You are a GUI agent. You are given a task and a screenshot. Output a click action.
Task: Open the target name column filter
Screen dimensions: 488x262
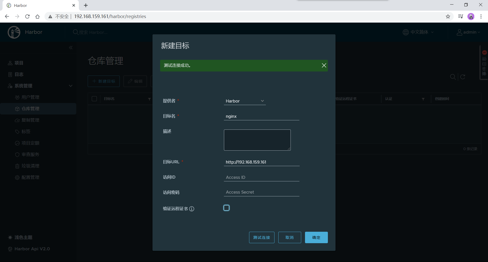coord(149,99)
